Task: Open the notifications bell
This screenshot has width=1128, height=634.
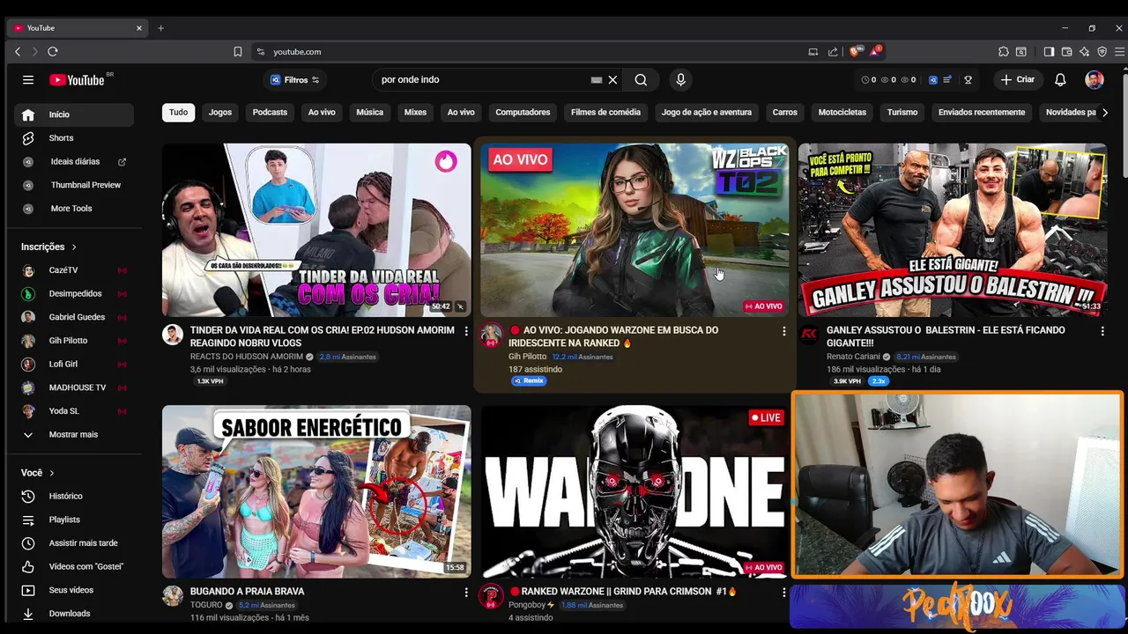Action: click(x=1060, y=80)
